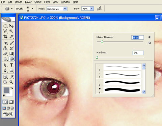Switch to Standard editing mode
162x126 pixels.
pos(5,102)
